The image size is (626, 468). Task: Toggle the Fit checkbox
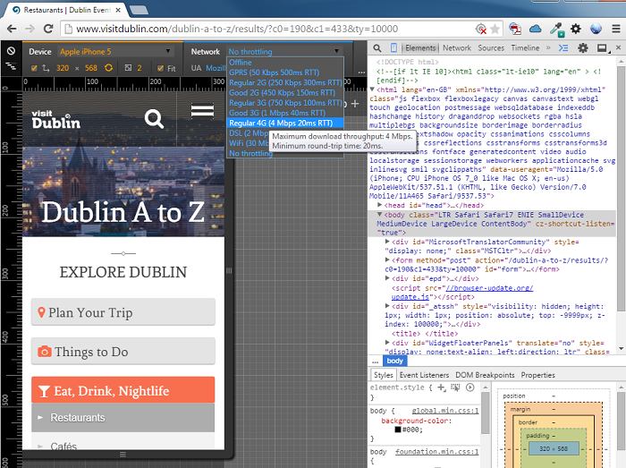160,68
